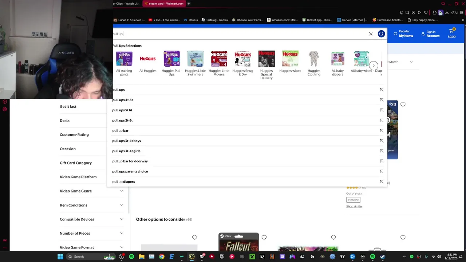Fill search with 'pull ups' using its arrow
The width and height of the screenshot is (466, 262).
(382, 90)
